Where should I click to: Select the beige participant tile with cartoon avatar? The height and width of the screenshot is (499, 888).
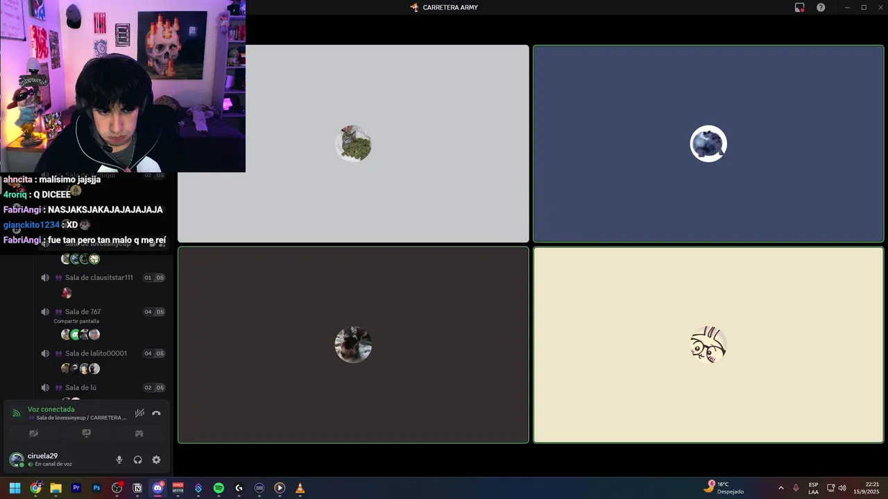pyautogui.click(x=708, y=344)
